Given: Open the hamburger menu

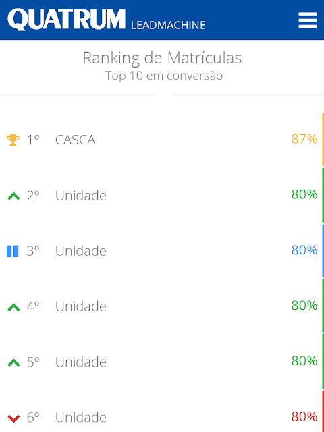Looking at the screenshot, I should tap(308, 20).
